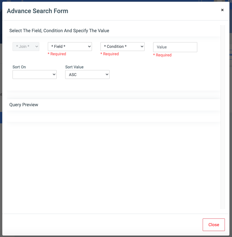Expand the Sort On dropdown
Viewport: 232px width, 237px height.
click(34, 75)
